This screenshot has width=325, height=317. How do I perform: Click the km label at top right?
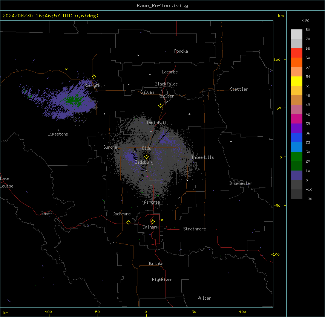281,16
